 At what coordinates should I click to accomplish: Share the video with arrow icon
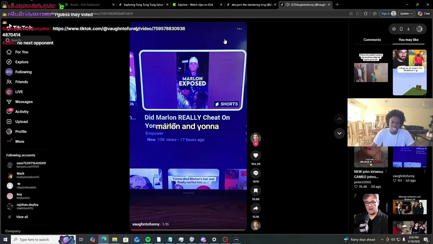[x=256, y=208]
